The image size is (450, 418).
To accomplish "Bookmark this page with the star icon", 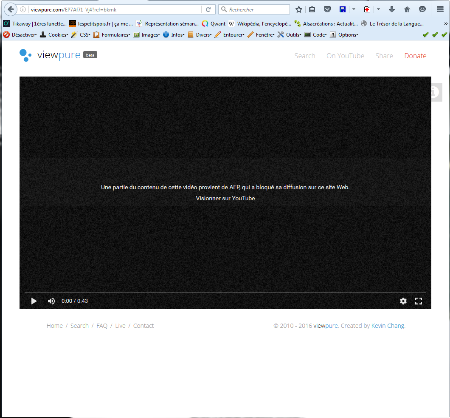I will coord(299,9).
